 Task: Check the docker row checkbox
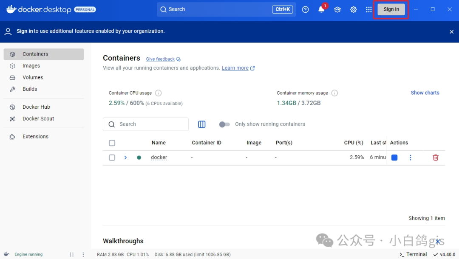(x=112, y=158)
